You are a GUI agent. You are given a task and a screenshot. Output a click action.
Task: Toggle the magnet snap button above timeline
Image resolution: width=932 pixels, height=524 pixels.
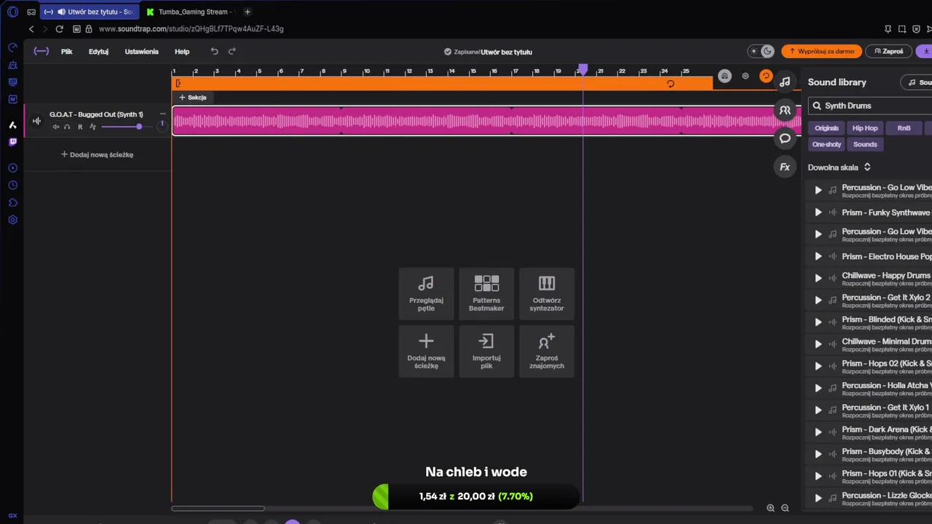[724, 76]
